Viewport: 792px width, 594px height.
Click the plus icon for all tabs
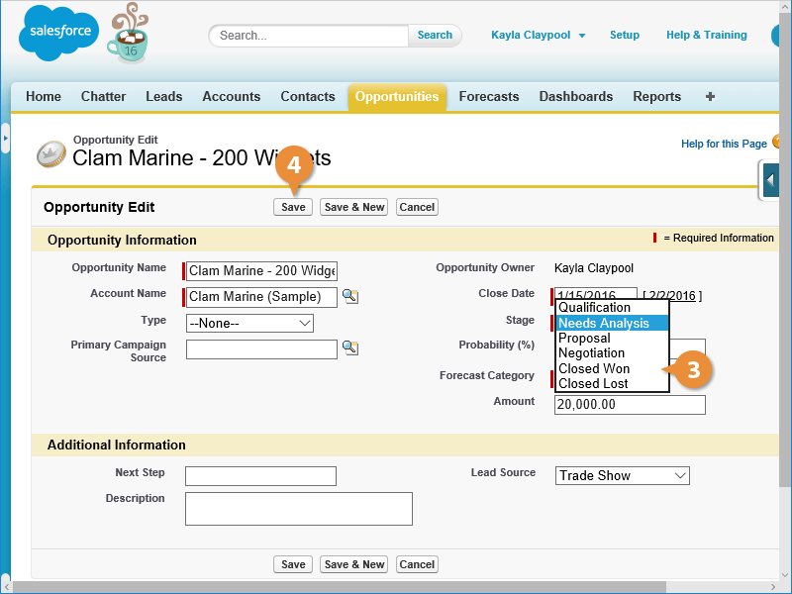point(710,96)
